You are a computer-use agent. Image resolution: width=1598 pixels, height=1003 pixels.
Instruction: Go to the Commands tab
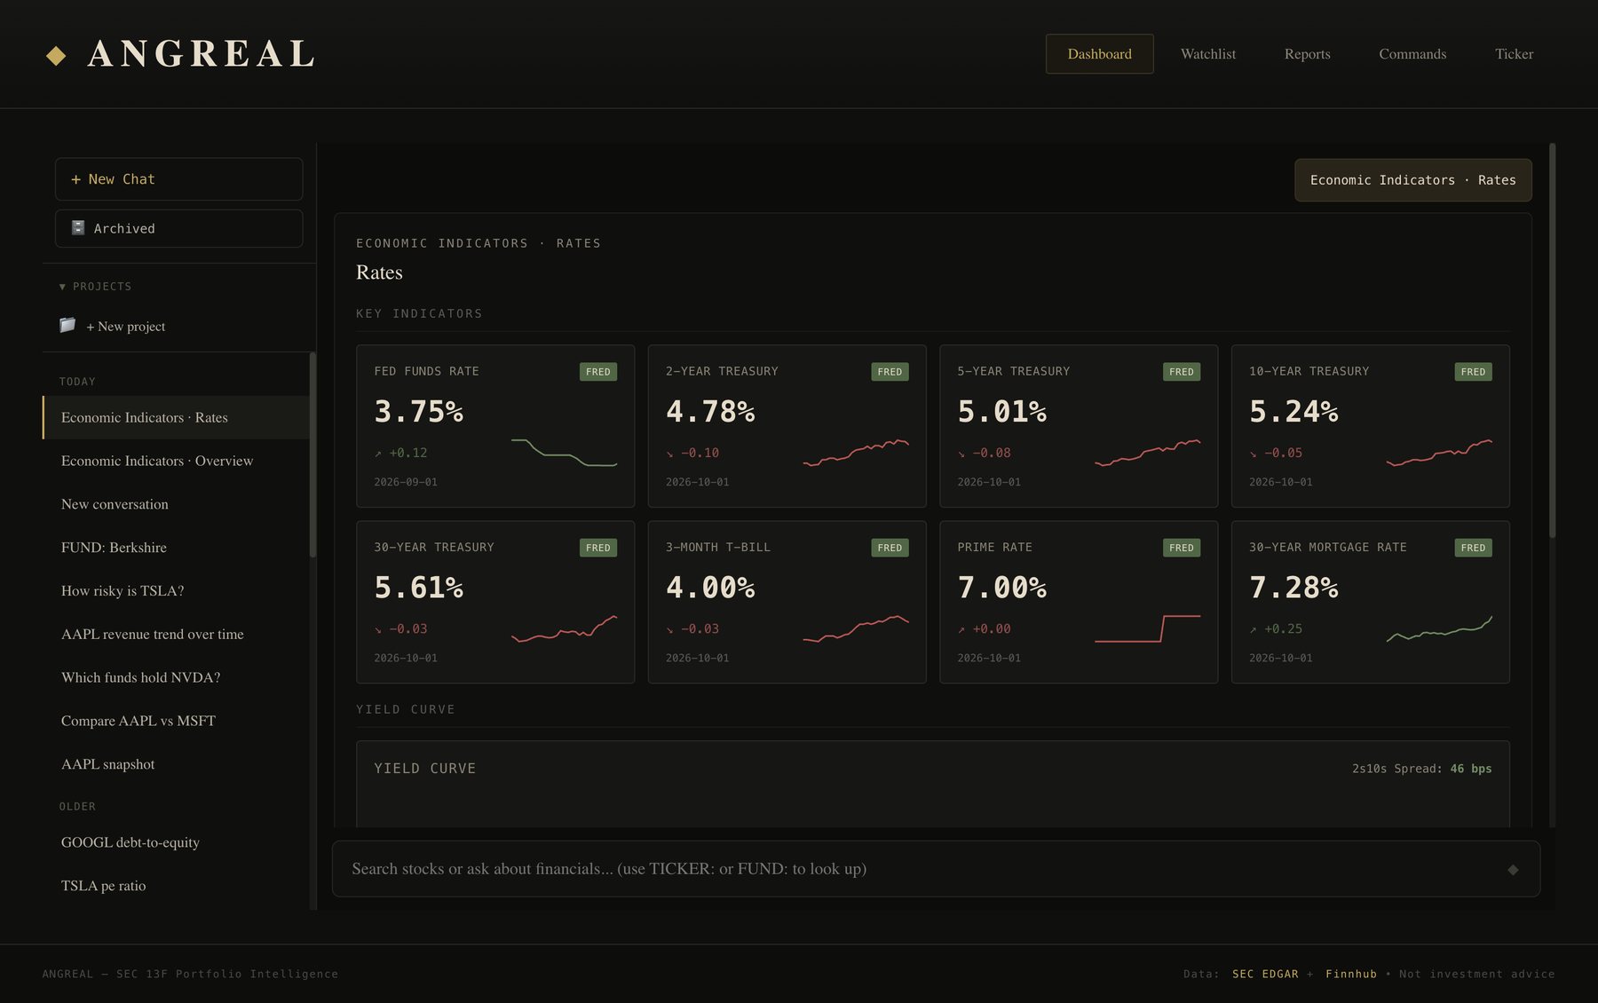(1412, 54)
